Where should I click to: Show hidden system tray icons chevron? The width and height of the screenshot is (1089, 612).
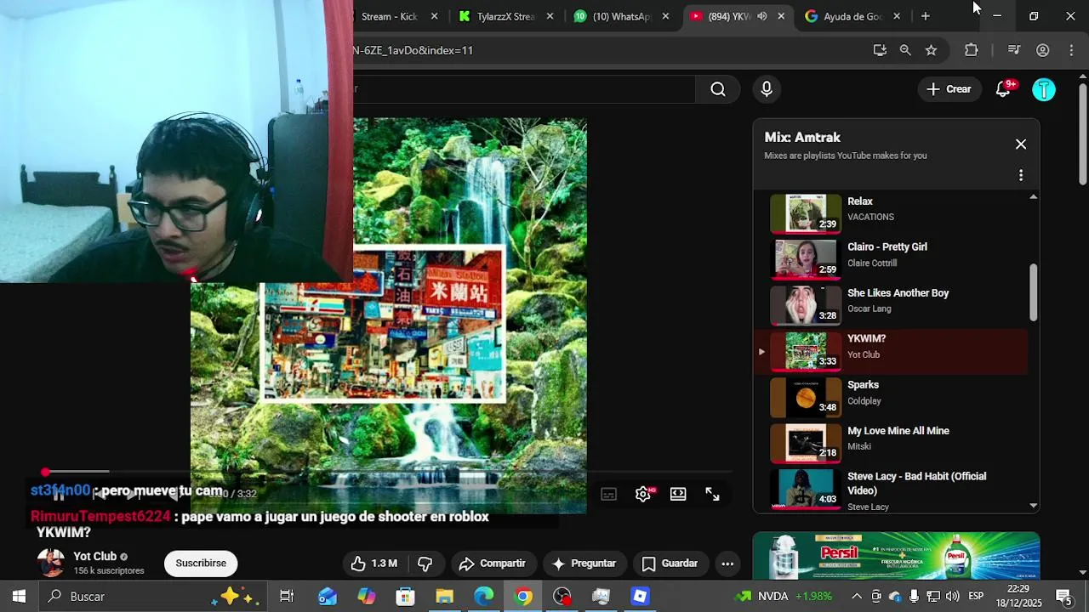[857, 597]
